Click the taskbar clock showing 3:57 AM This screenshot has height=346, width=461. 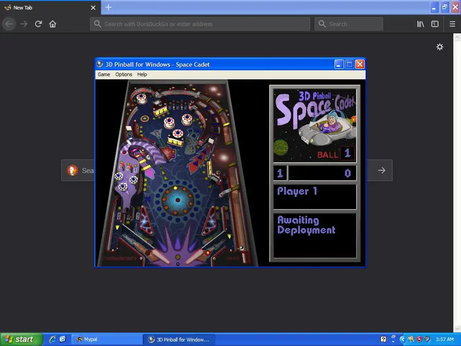pos(444,339)
